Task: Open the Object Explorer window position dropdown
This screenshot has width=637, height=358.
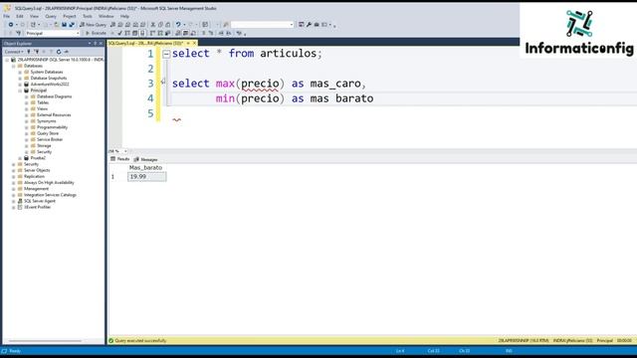Action: 90,43
